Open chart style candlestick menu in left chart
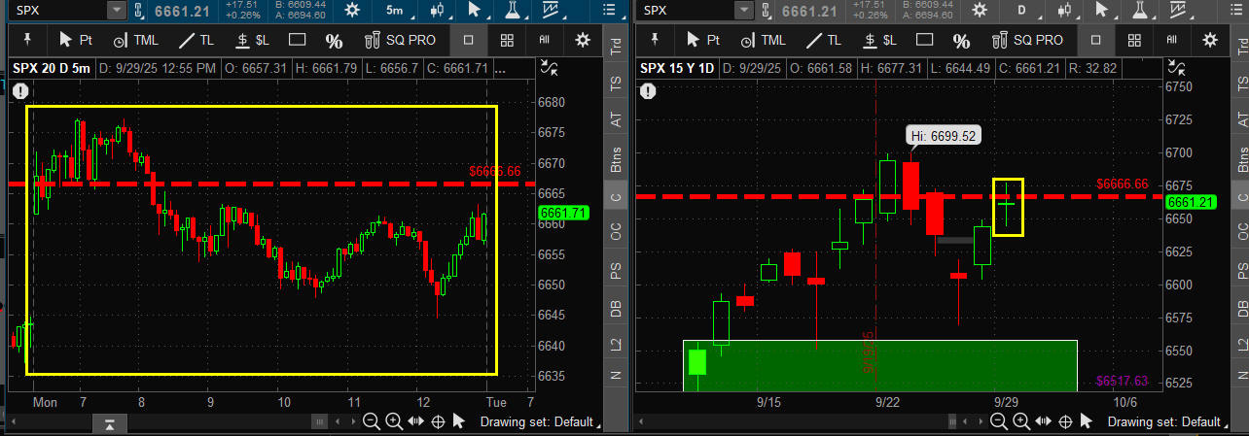This screenshot has height=436, width=1249. (x=438, y=11)
